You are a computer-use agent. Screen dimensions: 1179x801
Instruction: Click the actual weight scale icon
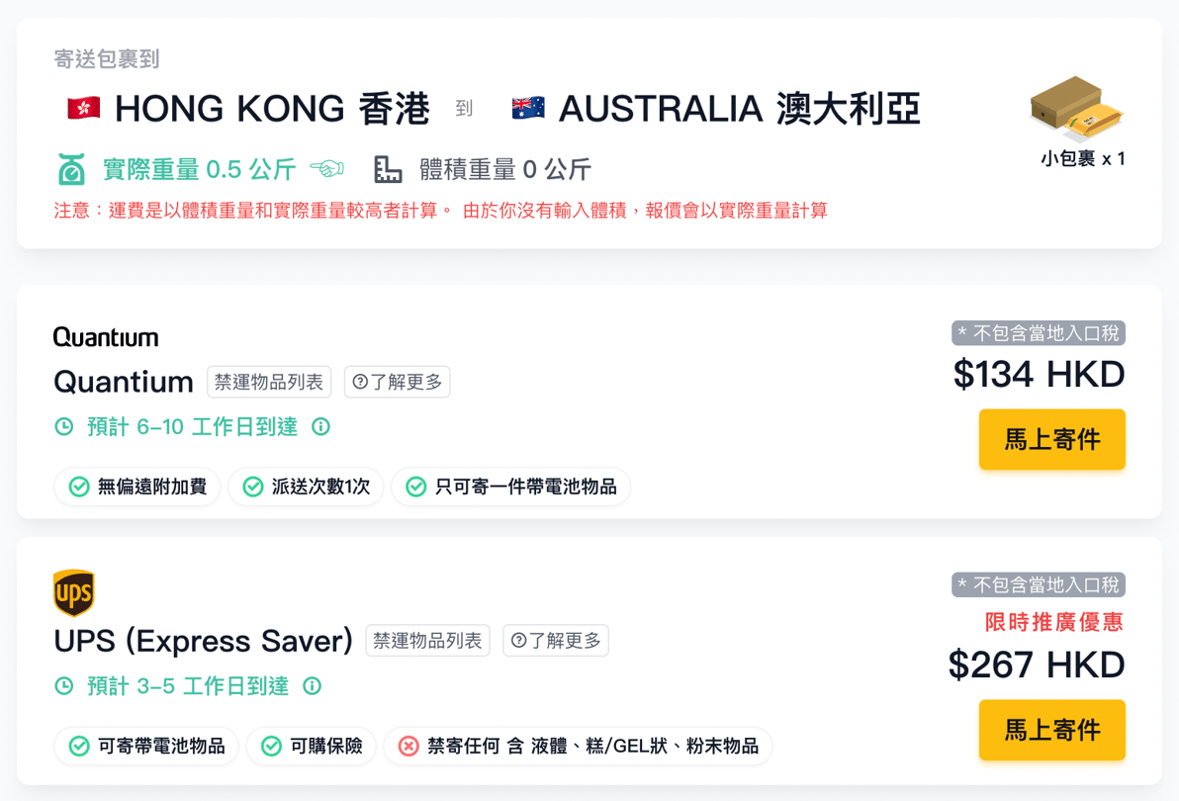pyautogui.click(x=71, y=170)
